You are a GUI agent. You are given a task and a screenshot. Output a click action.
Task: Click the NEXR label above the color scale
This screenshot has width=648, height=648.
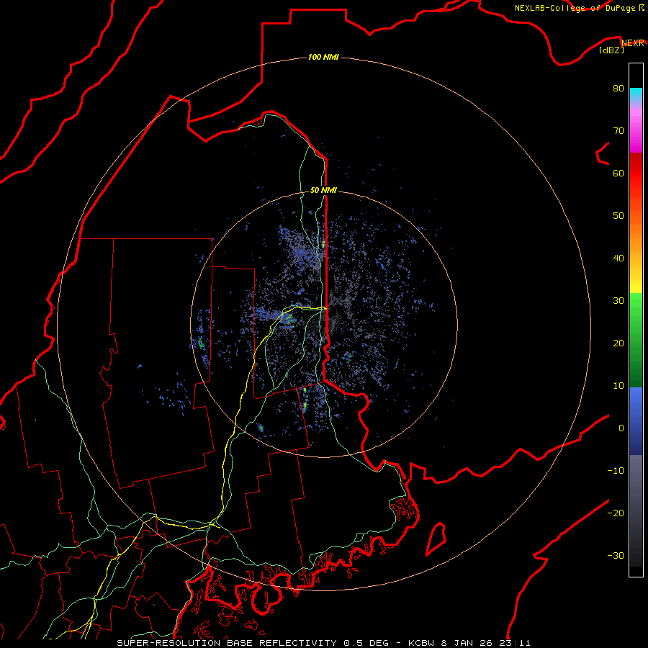click(633, 43)
